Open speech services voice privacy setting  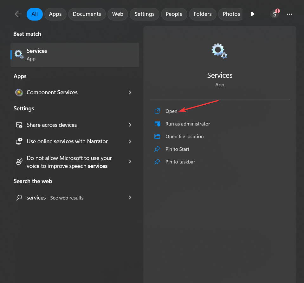tap(75, 162)
